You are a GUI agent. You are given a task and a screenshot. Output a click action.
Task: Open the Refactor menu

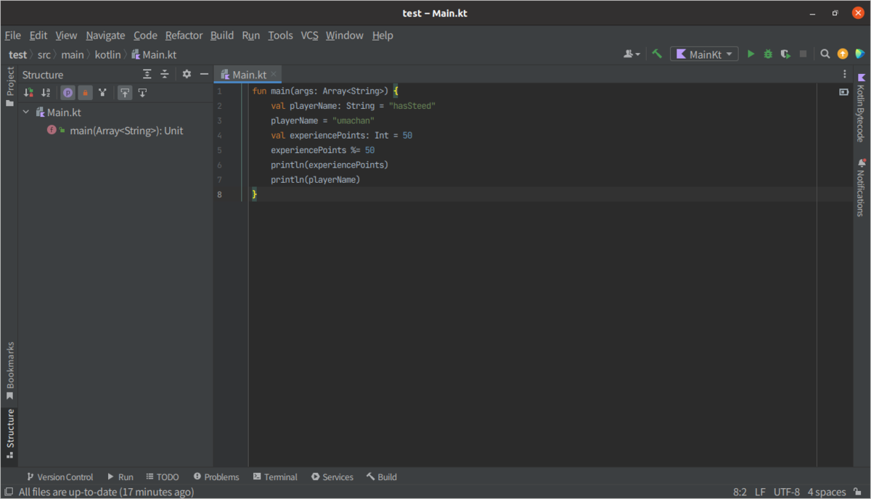[x=184, y=35]
